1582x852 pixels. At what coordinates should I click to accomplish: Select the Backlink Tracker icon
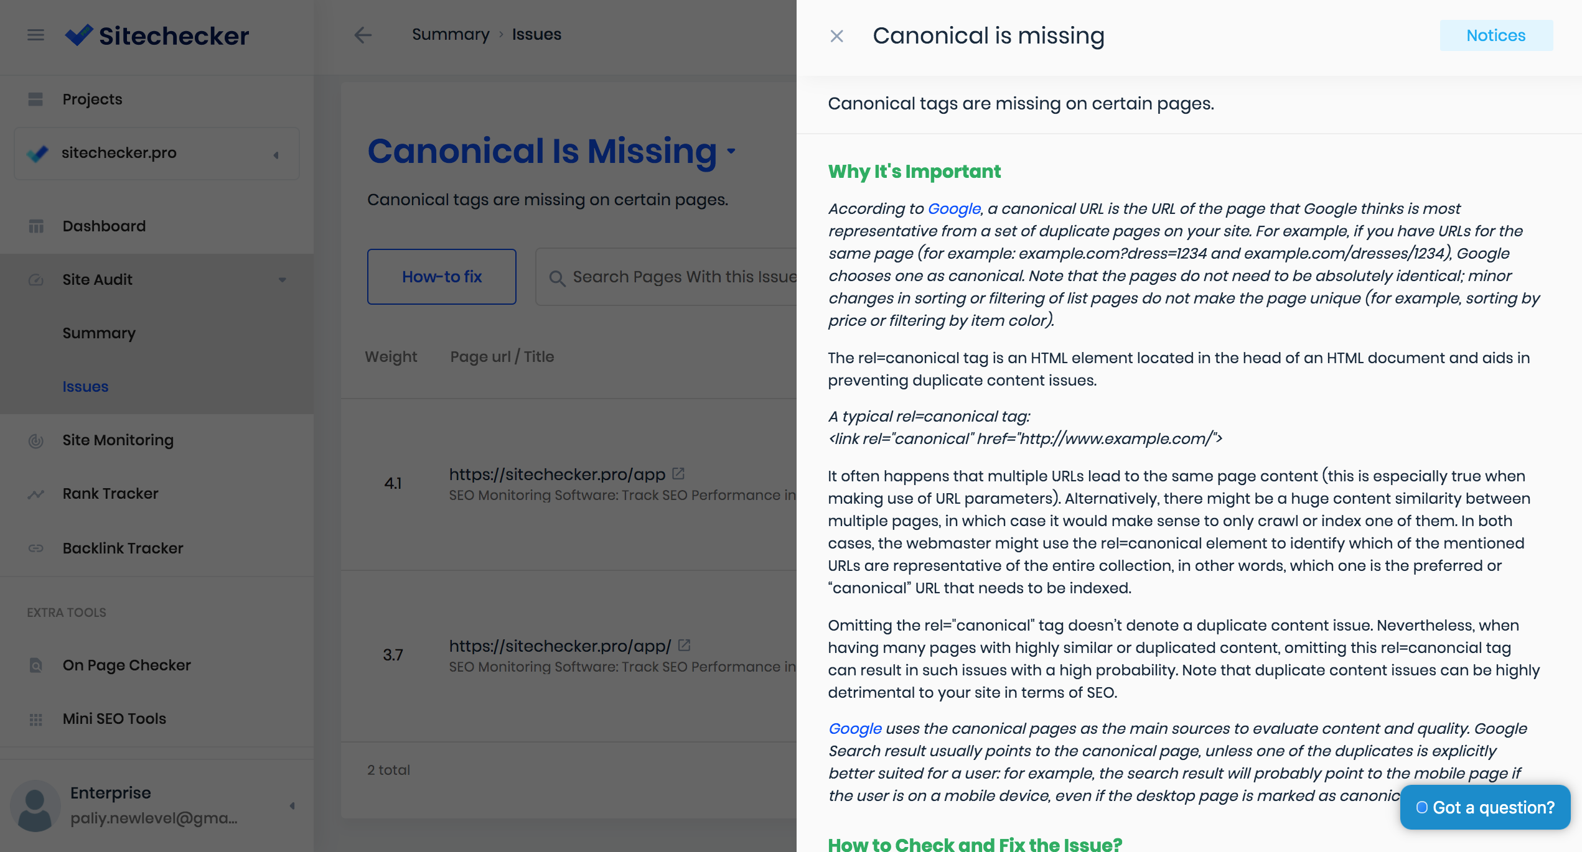click(35, 548)
